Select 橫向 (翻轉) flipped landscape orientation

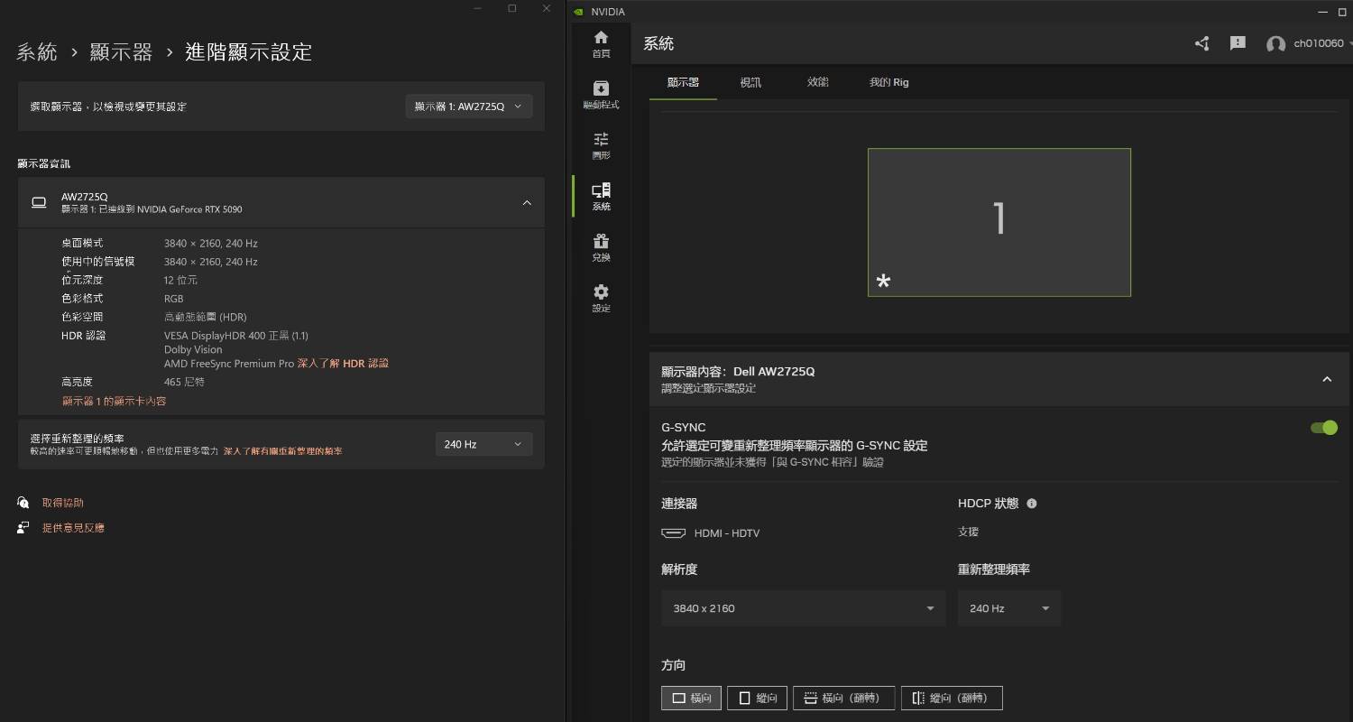click(x=843, y=699)
